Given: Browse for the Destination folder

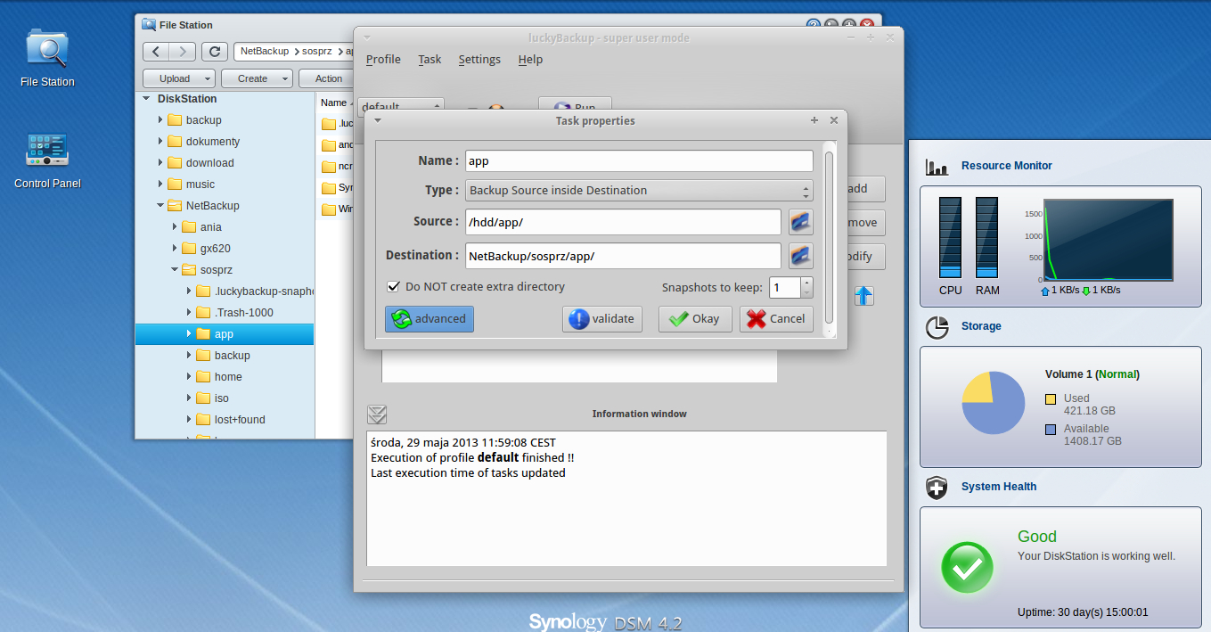Looking at the screenshot, I should 800,256.
